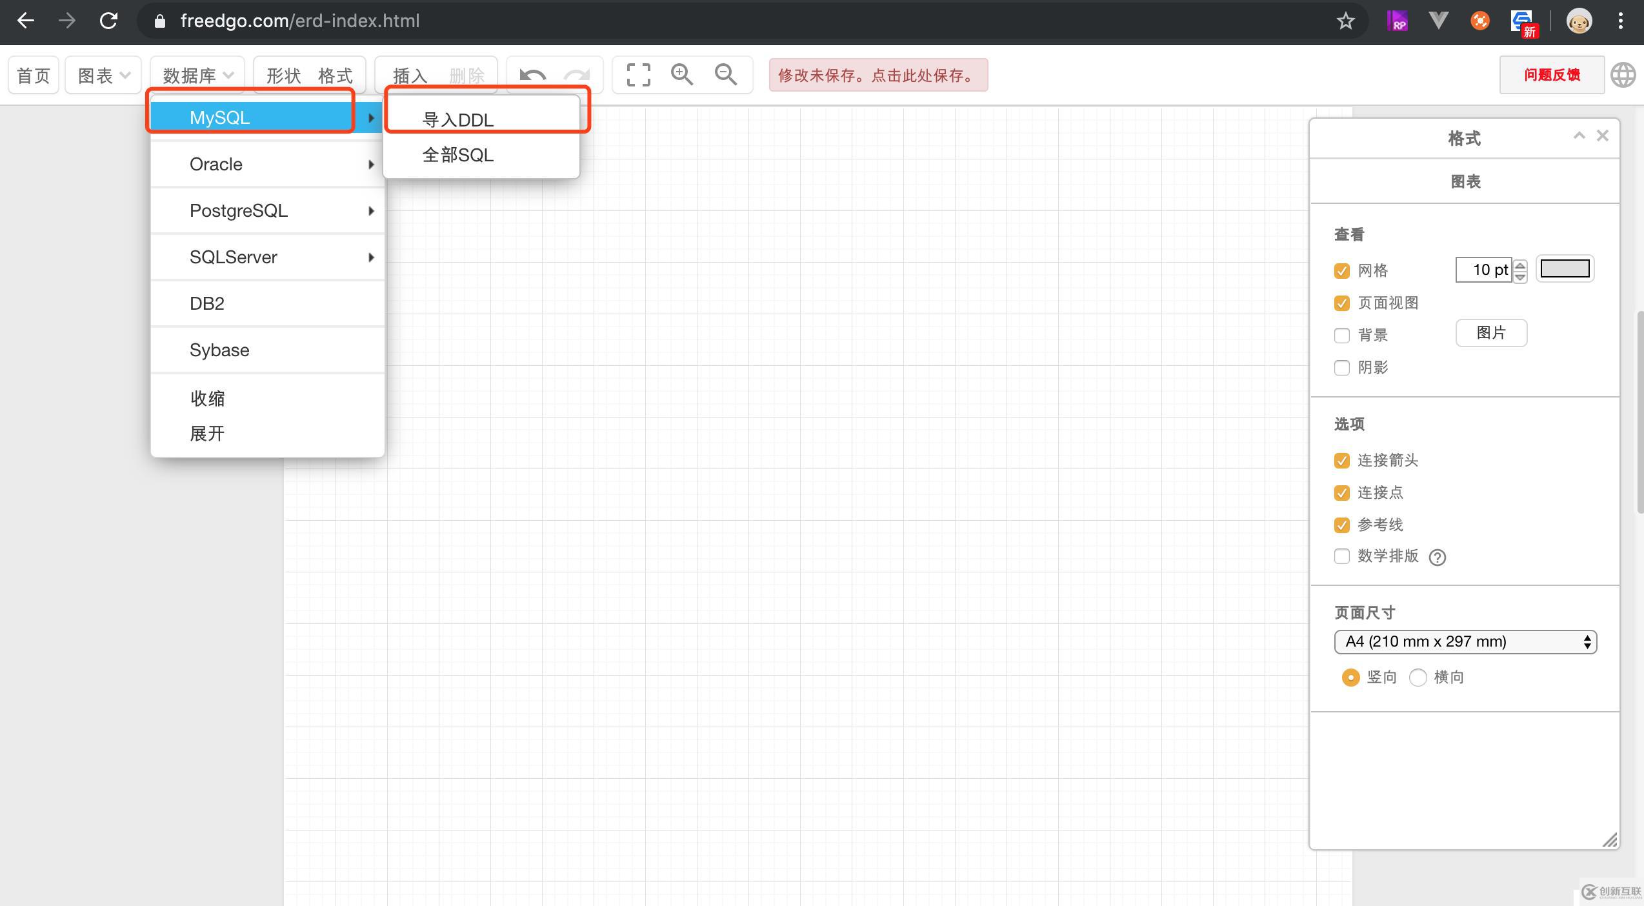Click the zoom out magnifier
The image size is (1644, 906).
click(x=725, y=75)
